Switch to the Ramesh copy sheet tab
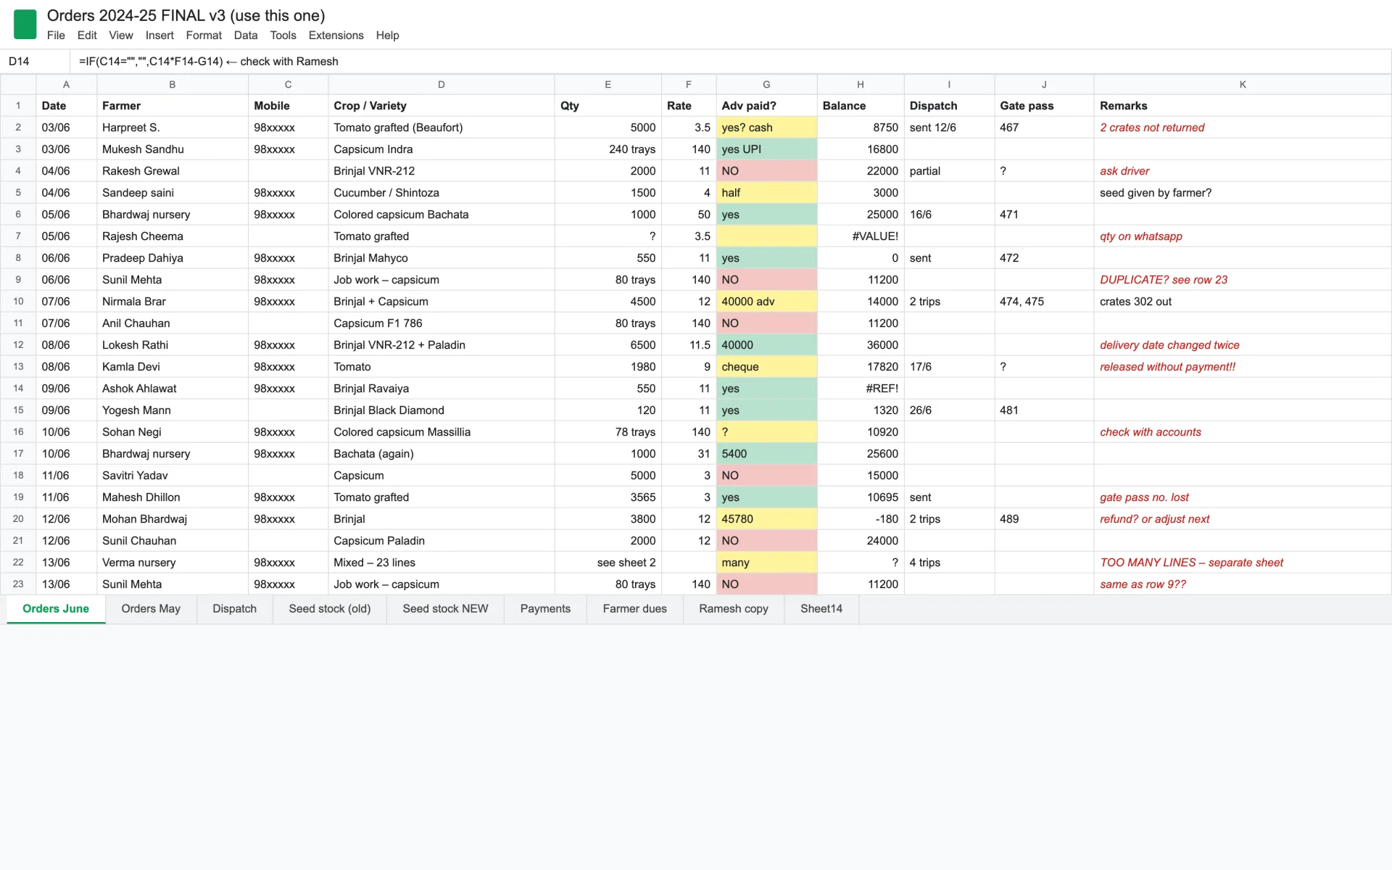 pyautogui.click(x=734, y=609)
